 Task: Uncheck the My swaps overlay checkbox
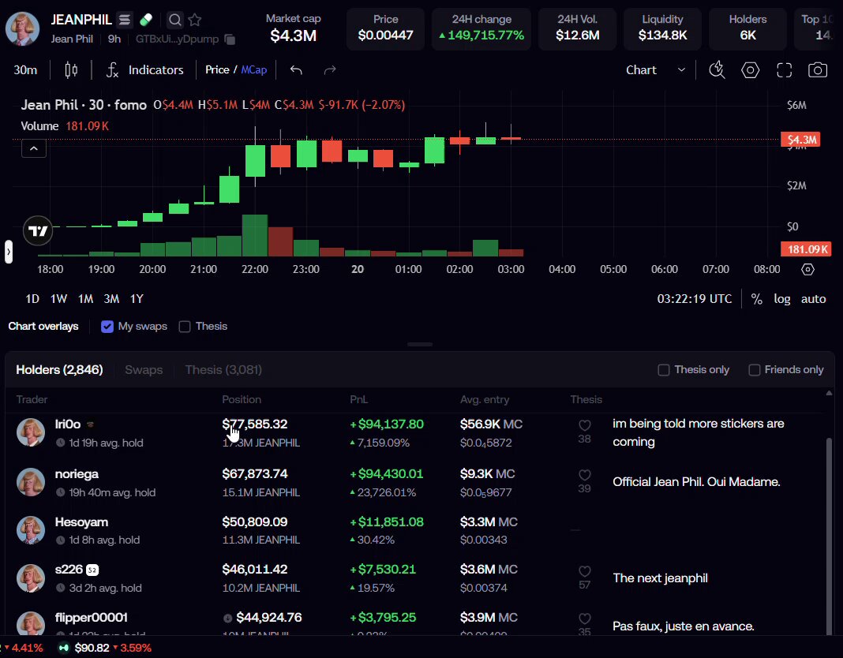pyautogui.click(x=107, y=327)
